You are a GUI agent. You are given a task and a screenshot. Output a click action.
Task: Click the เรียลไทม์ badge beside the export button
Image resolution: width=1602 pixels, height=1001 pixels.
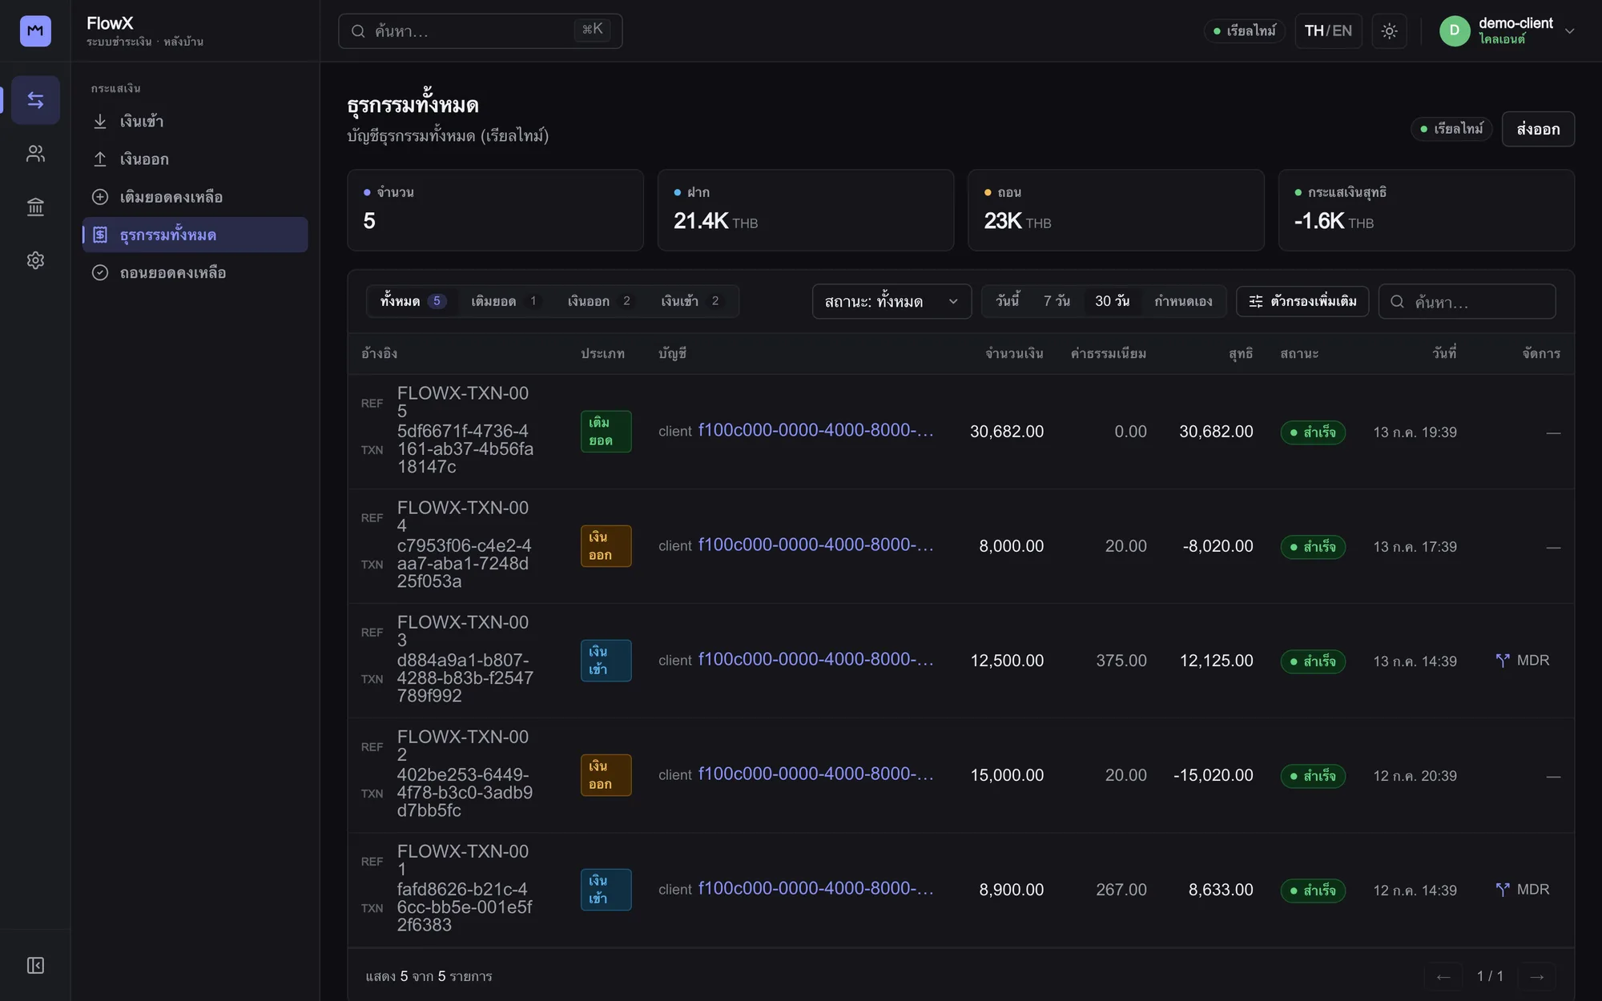[x=1451, y=129]
